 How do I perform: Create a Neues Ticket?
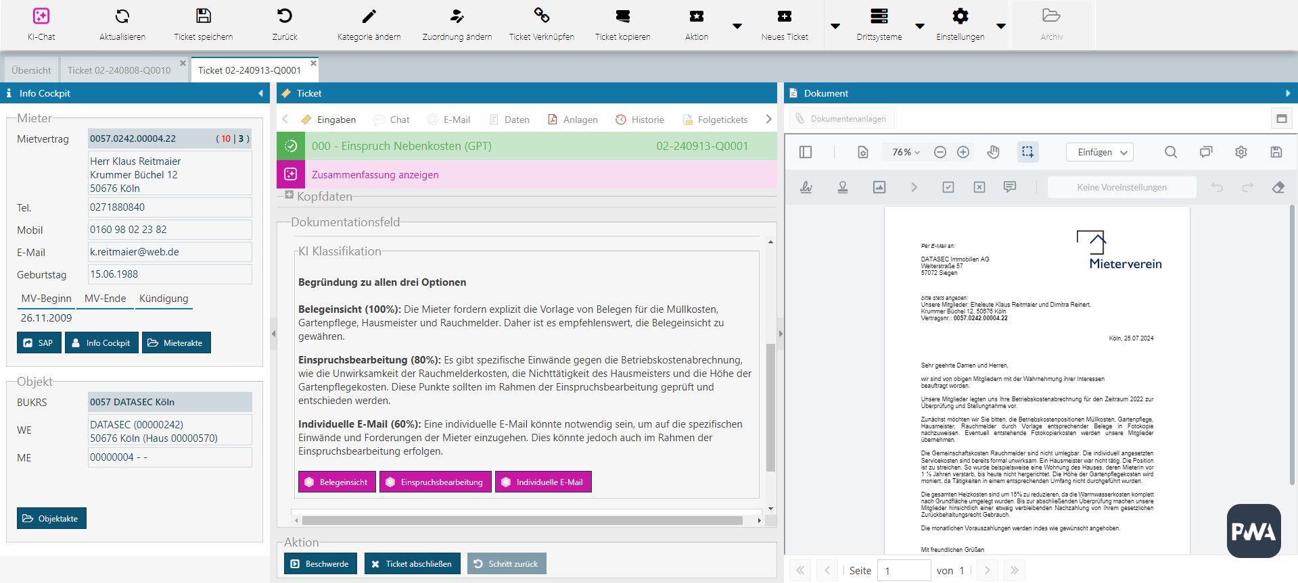pyautogui.click(x=785, y=25)
